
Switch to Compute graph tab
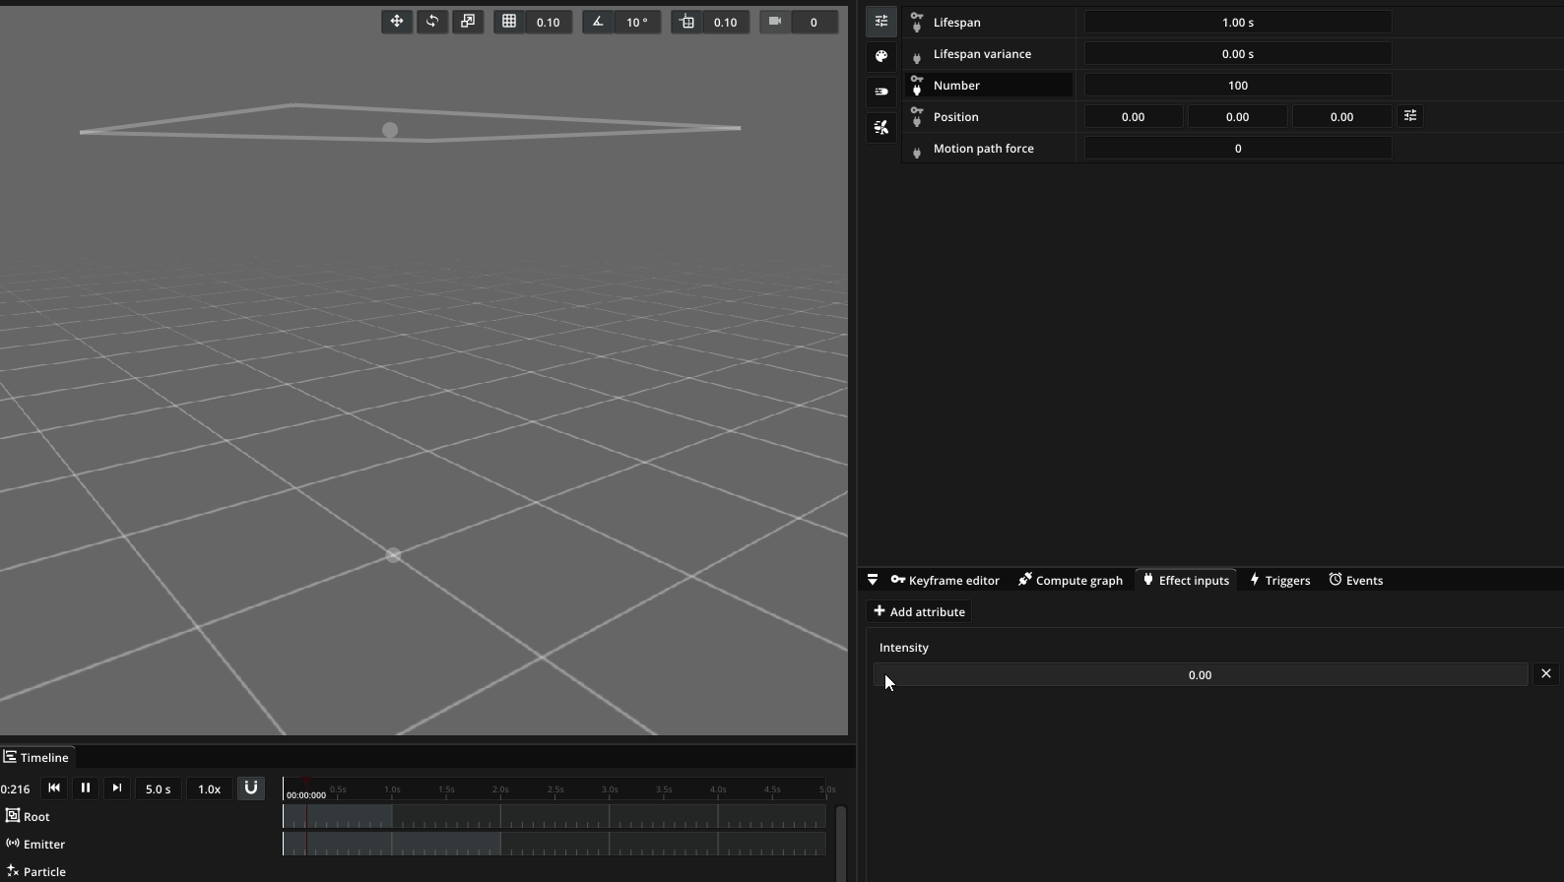(1071, 580)
